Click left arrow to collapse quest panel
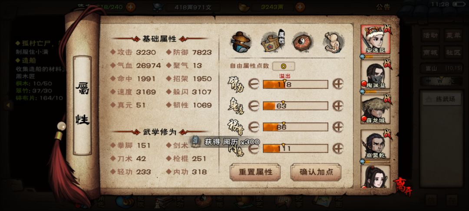469x211 pixels. point(8,105)
